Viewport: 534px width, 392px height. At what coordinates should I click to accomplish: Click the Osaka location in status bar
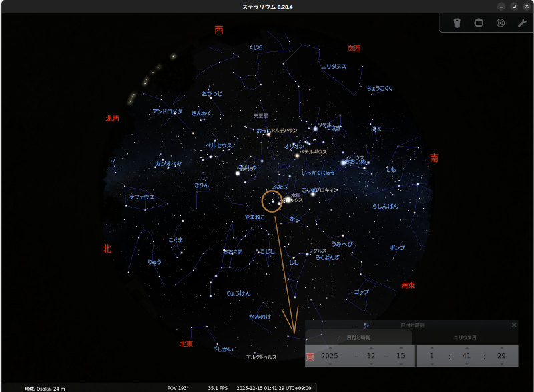[x=46, y=388]
